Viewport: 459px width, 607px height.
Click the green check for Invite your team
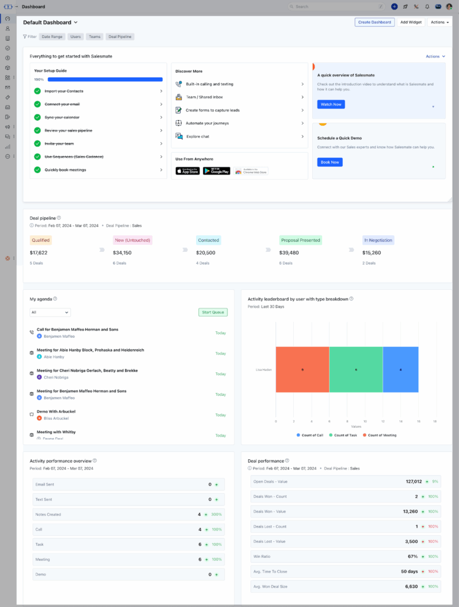[x=37, y=143]
